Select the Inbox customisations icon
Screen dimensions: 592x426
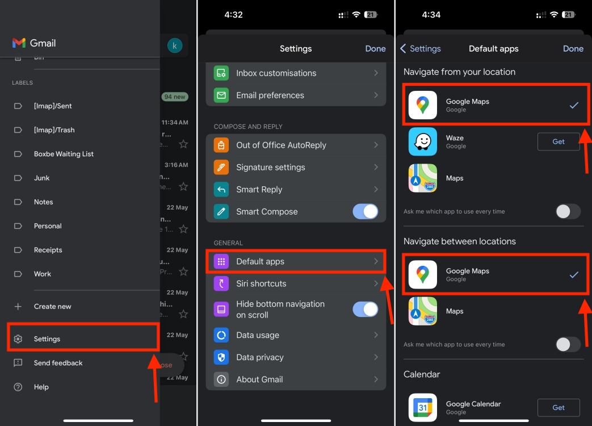(221, 73)
